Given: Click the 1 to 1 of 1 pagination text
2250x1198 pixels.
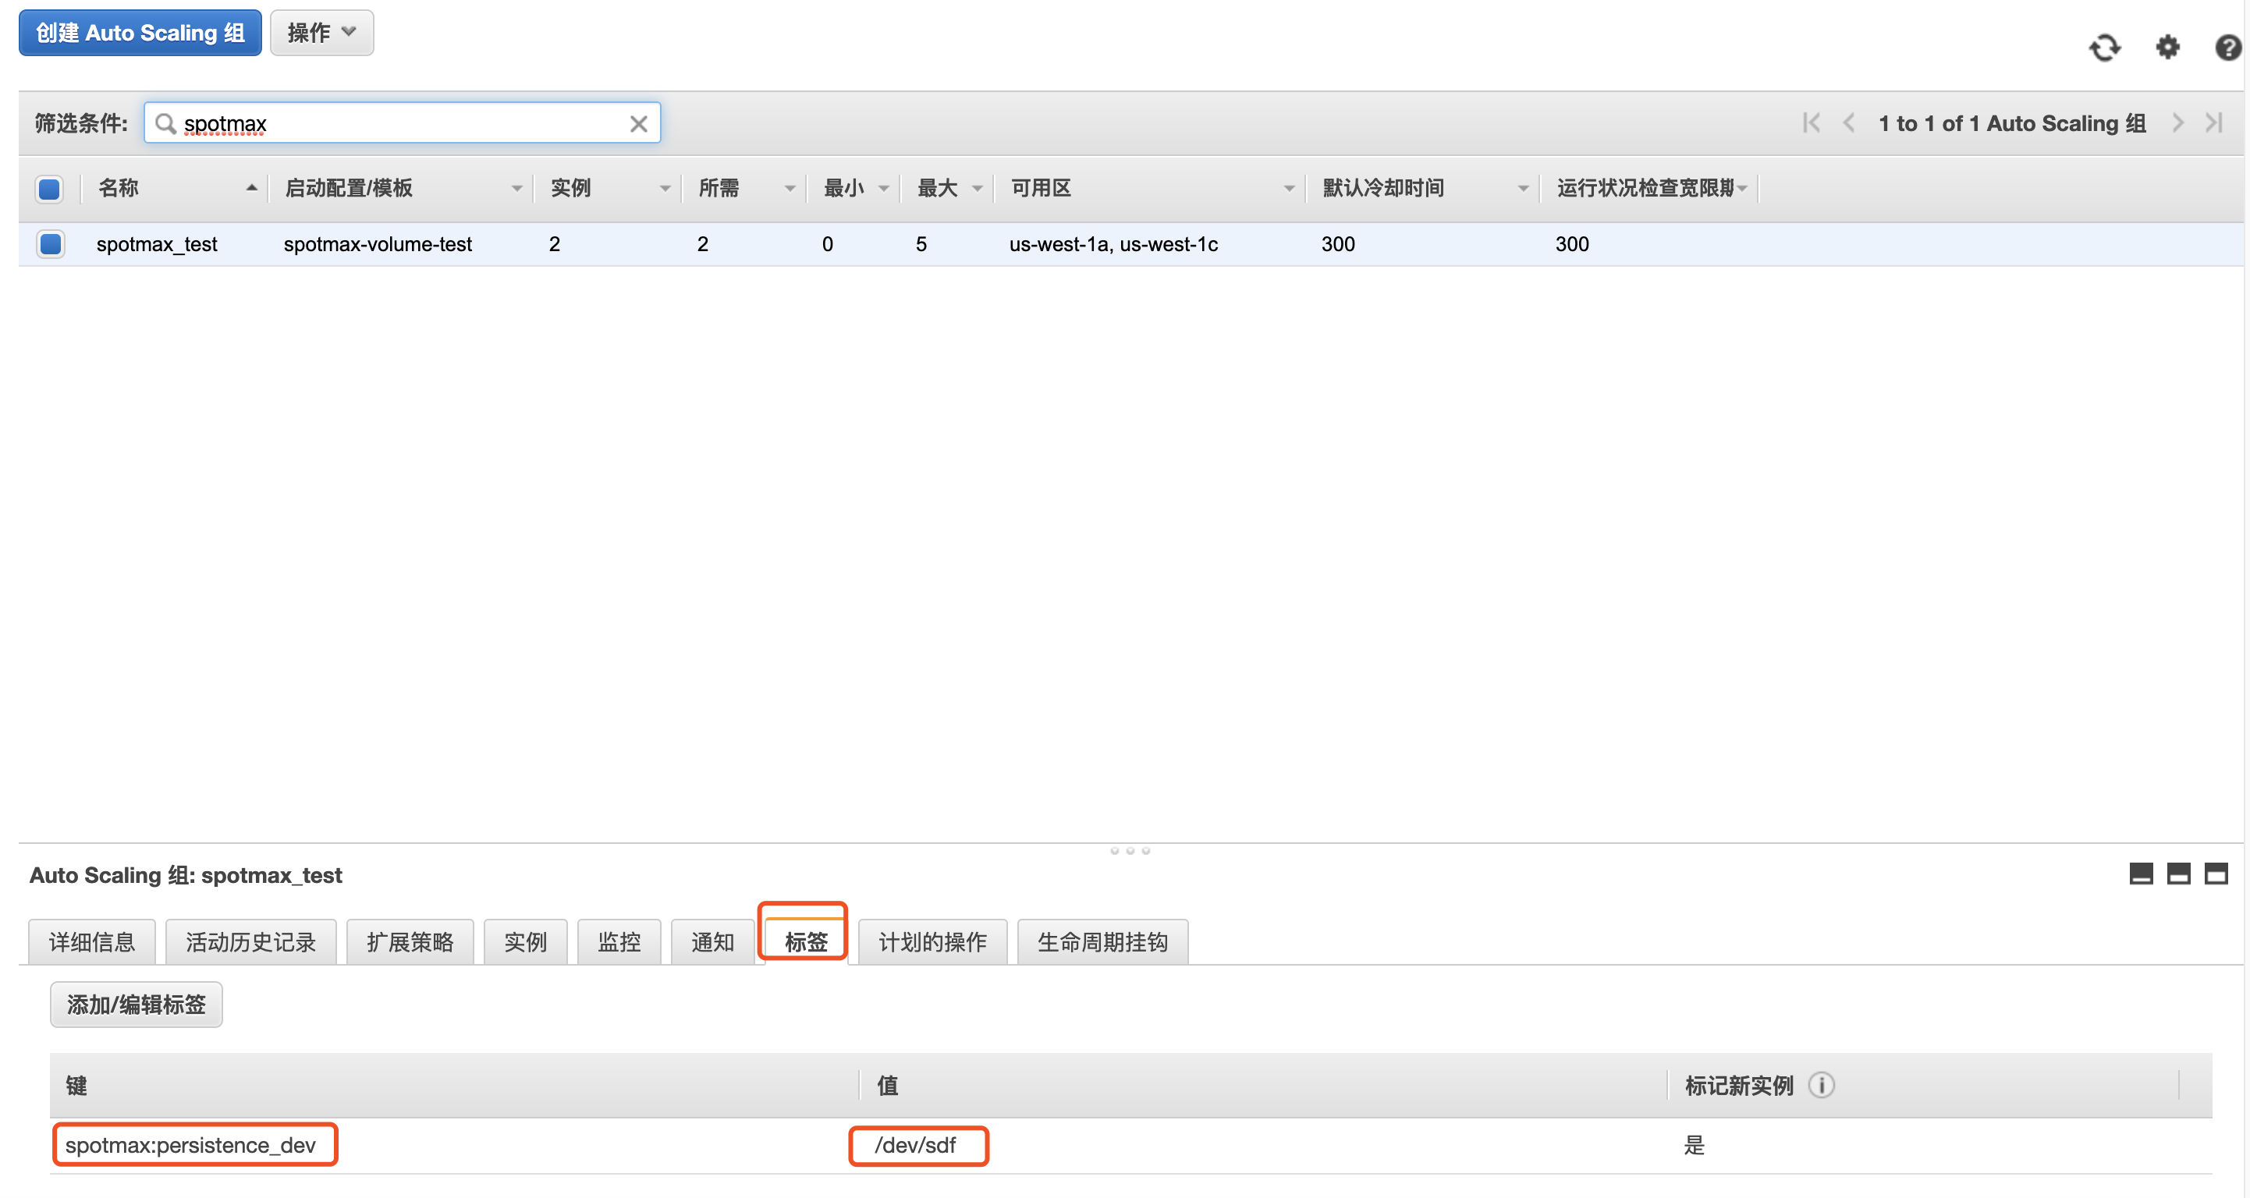Looking at the screenshot, I should (x=2011, y=123).
